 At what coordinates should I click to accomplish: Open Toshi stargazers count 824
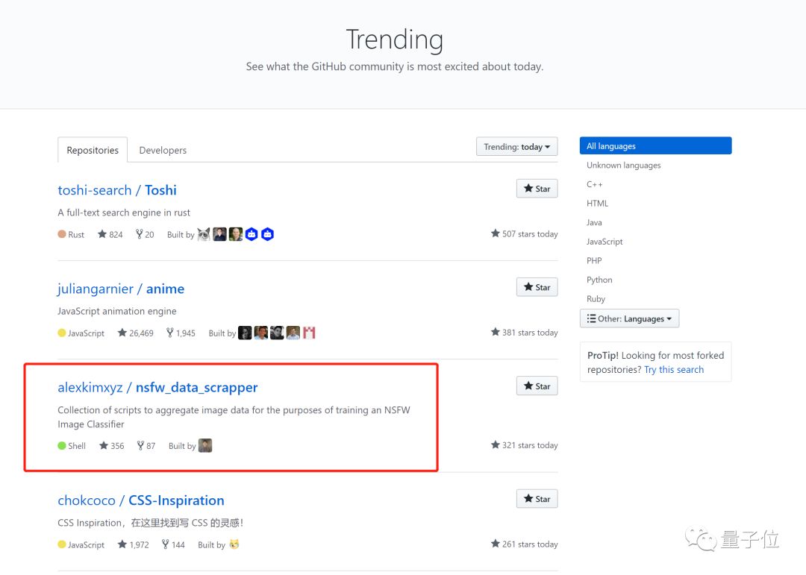point(110,234)
